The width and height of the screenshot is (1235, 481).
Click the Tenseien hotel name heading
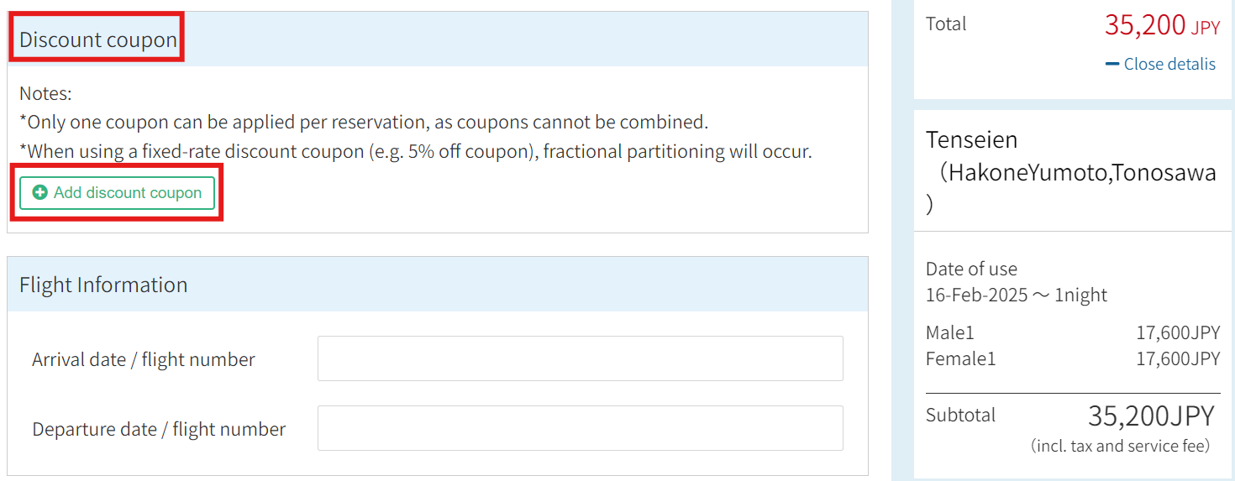pyautogui.click(x=971, y=139)
